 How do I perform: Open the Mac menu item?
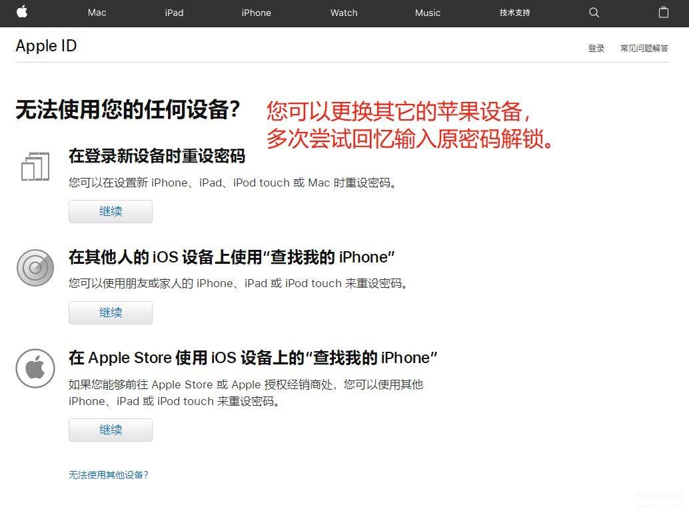(x=97, y=13)
